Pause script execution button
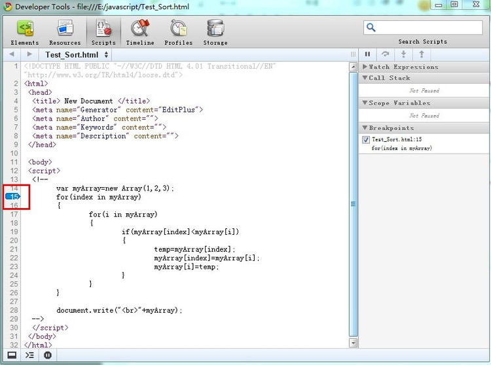This screenshot has width=491, height=365. [x=368, y=54]
